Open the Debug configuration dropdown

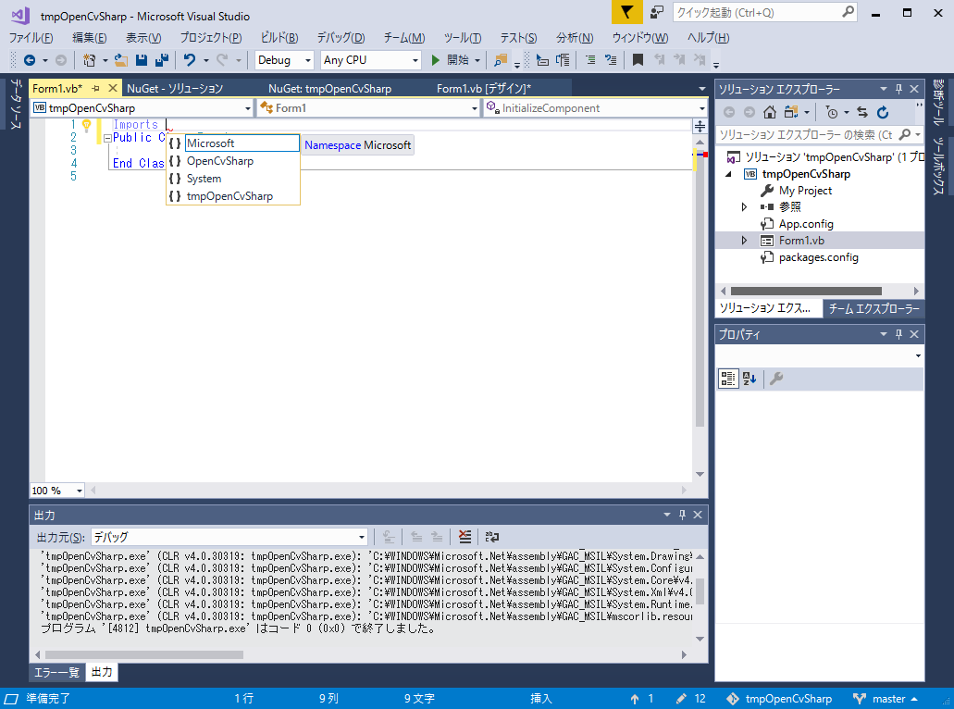click(x=284, y=59)
